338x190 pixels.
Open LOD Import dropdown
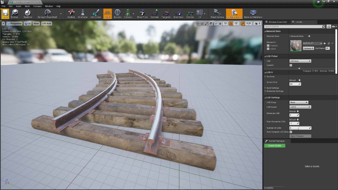(x=300, y=107)
